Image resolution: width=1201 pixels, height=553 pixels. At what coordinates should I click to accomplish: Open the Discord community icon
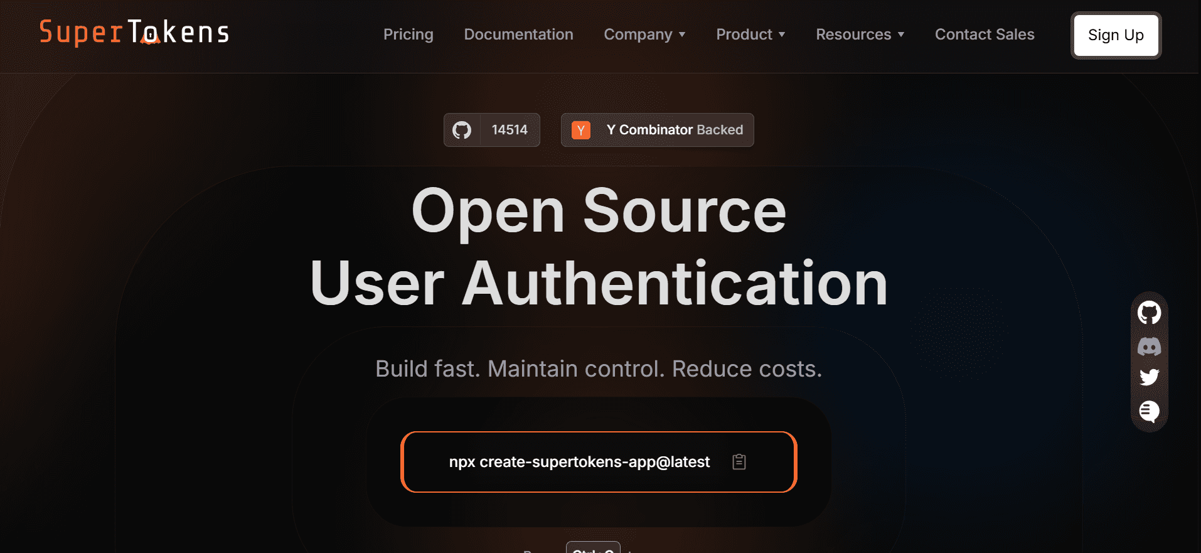click(x=1149, y=346)
